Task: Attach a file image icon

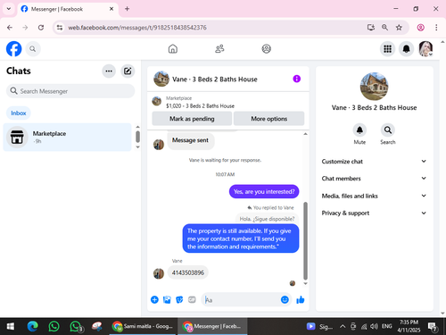Action: point(167,299)
